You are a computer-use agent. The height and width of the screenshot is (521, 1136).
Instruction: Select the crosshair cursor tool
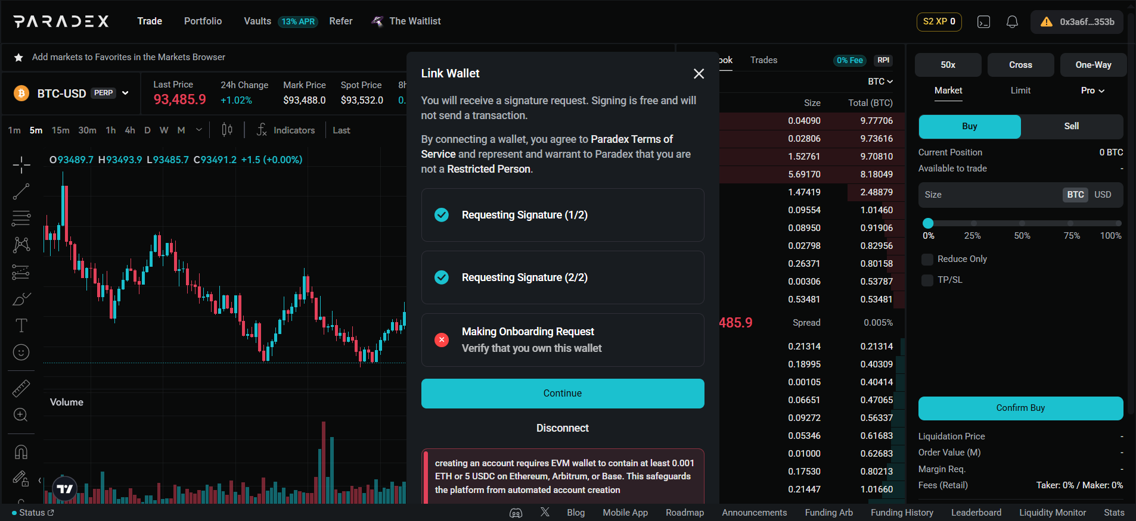(x=21, y=164)
